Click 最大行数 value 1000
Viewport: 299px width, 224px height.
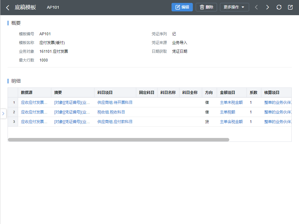click(x=43, y=60)
